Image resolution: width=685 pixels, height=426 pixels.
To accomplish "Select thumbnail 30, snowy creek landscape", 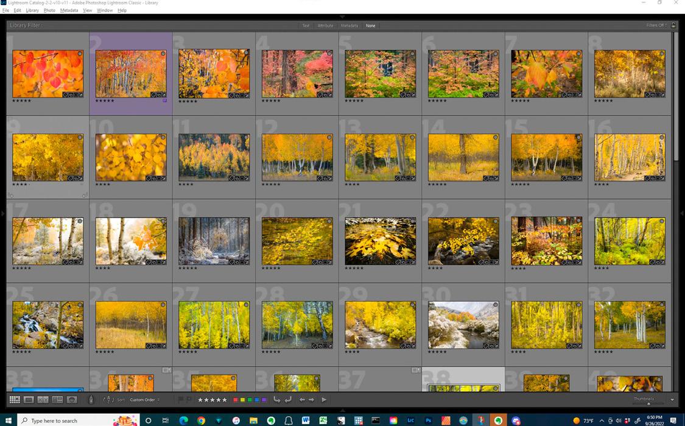I will 463,325.
